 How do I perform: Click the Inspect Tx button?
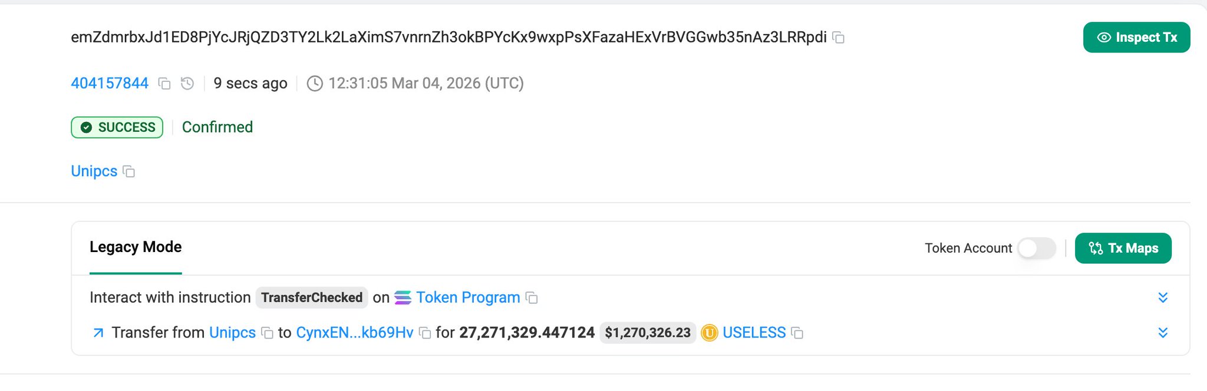(1136, 38)
